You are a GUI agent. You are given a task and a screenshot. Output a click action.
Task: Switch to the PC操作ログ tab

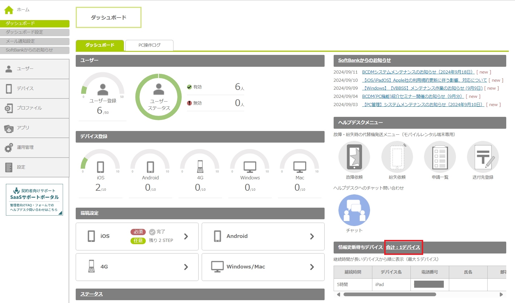(149, 45)
